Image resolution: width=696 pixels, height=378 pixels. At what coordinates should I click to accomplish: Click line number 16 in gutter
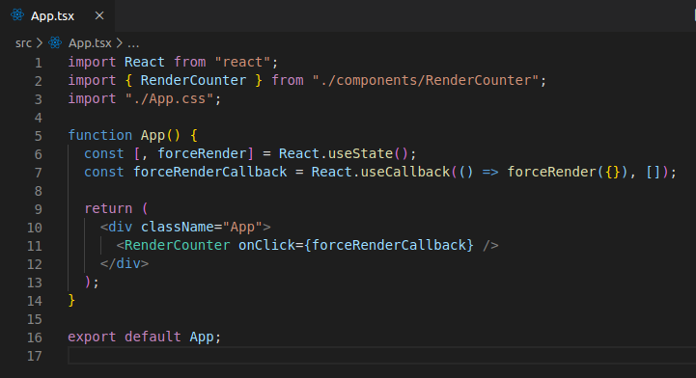(x=35, y=337)
